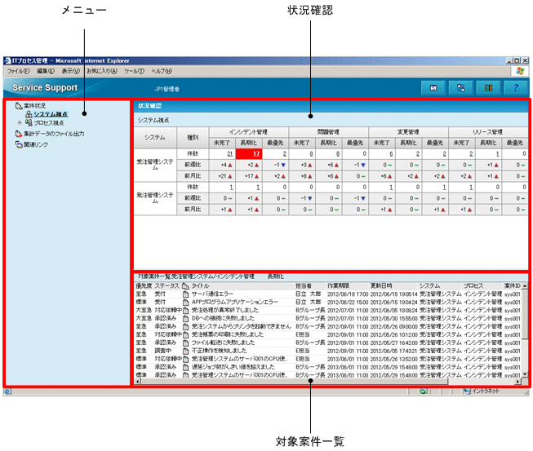Screen dimensions: 533x451
Task: Open the ツール(T) menu
Action: click(x=134, y=71)
